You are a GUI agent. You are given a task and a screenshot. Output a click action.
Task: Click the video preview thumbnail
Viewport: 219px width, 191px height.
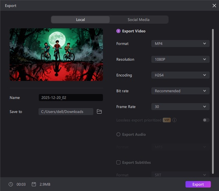(56, 55)
